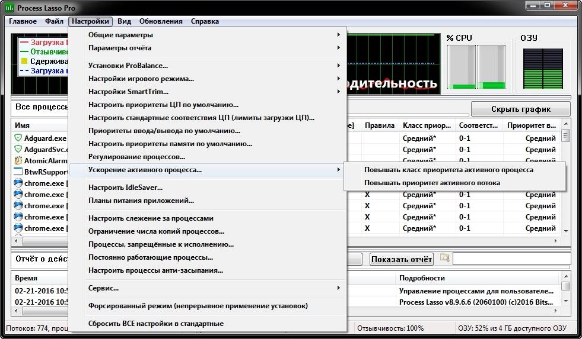Open the Вид menu
Screen dimensions: 582x339
click(x=124, y=21)
